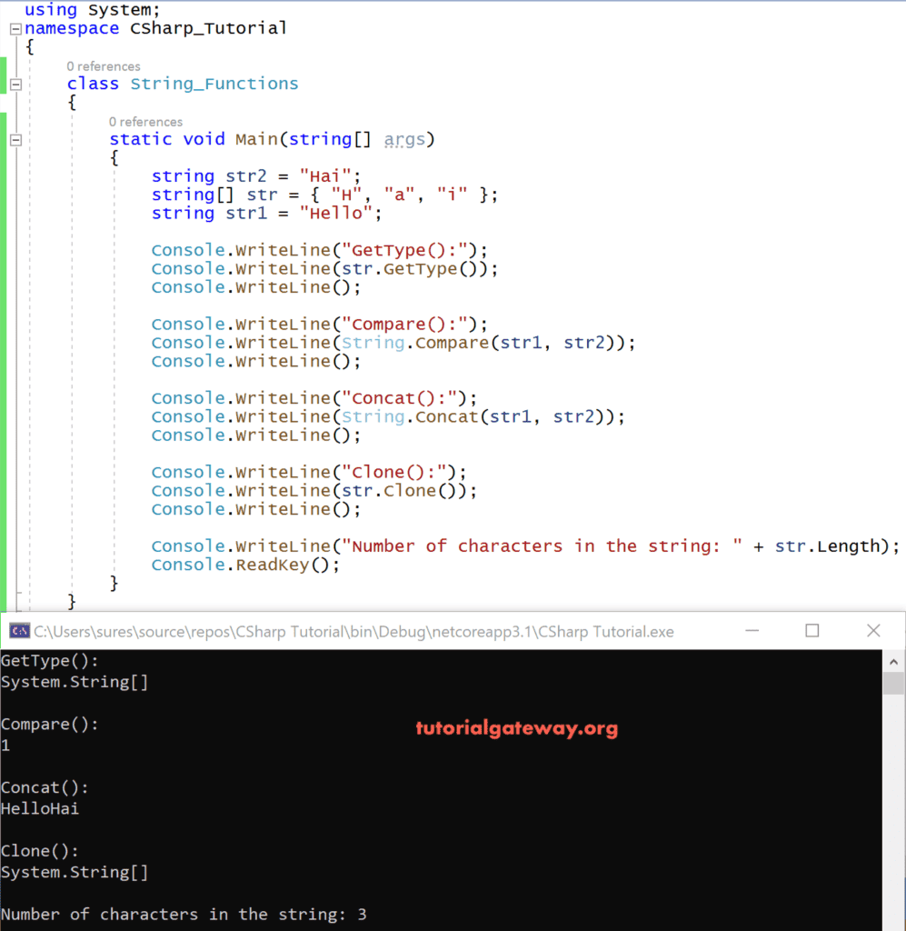The image size is (906, 931).
Task: Click the console vertical scrollbar thumb
Action: [893, 684]
